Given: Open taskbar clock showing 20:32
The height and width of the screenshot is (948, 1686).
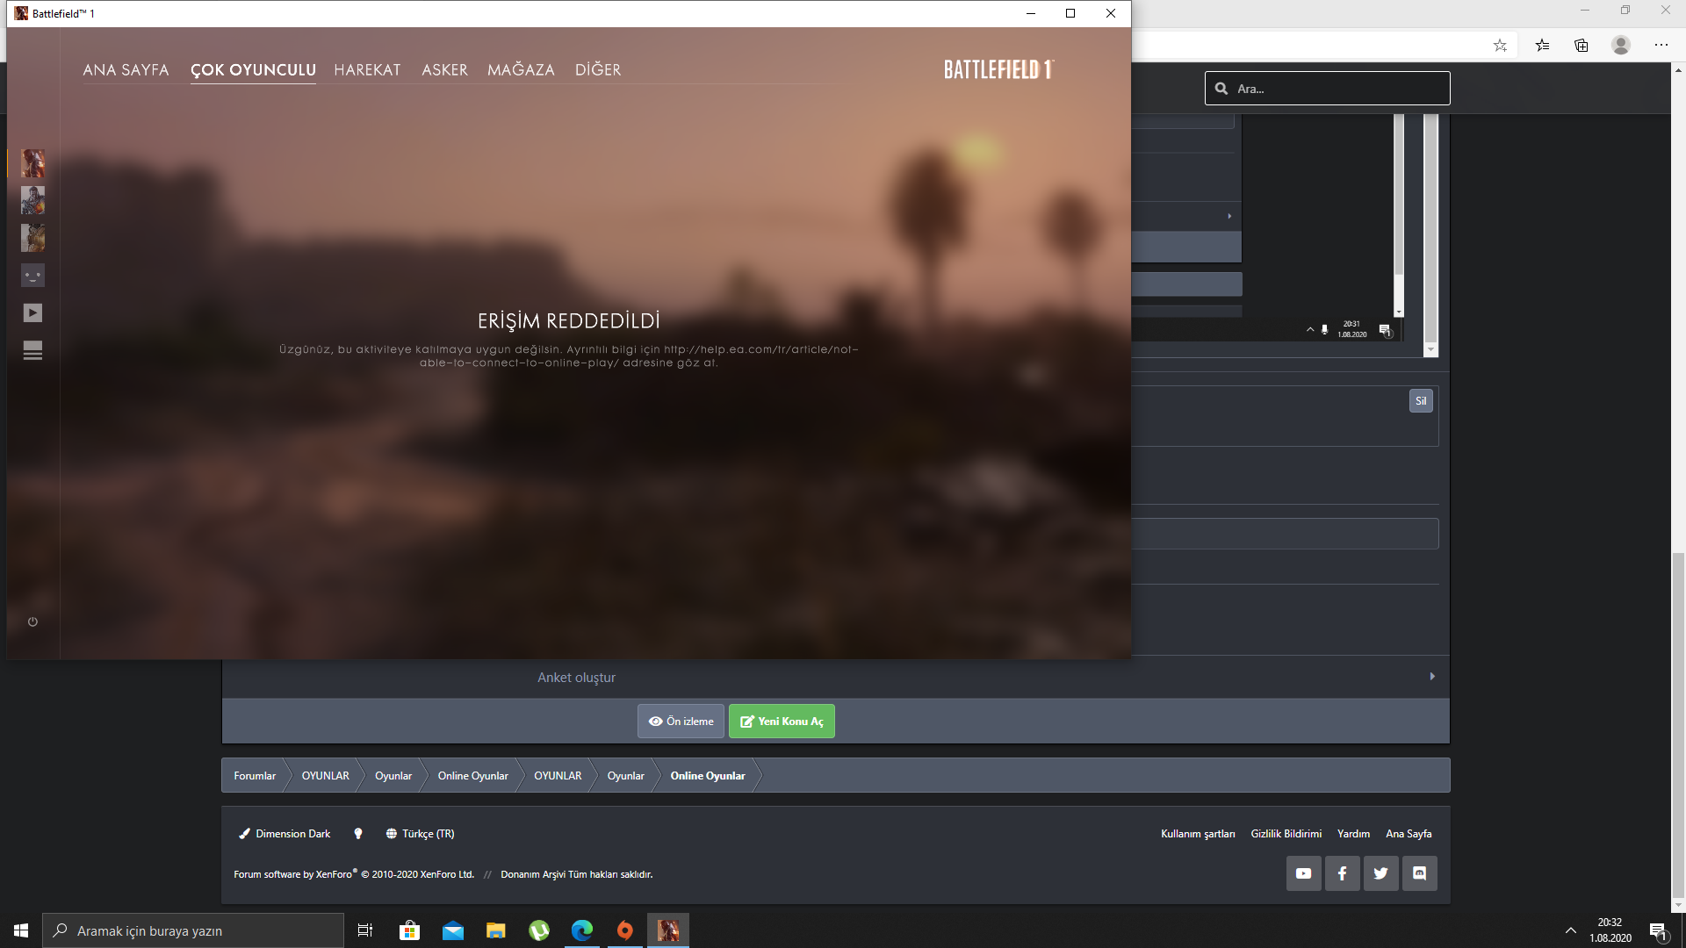Looking at the screenshot, I should [x=1610, y=930].
